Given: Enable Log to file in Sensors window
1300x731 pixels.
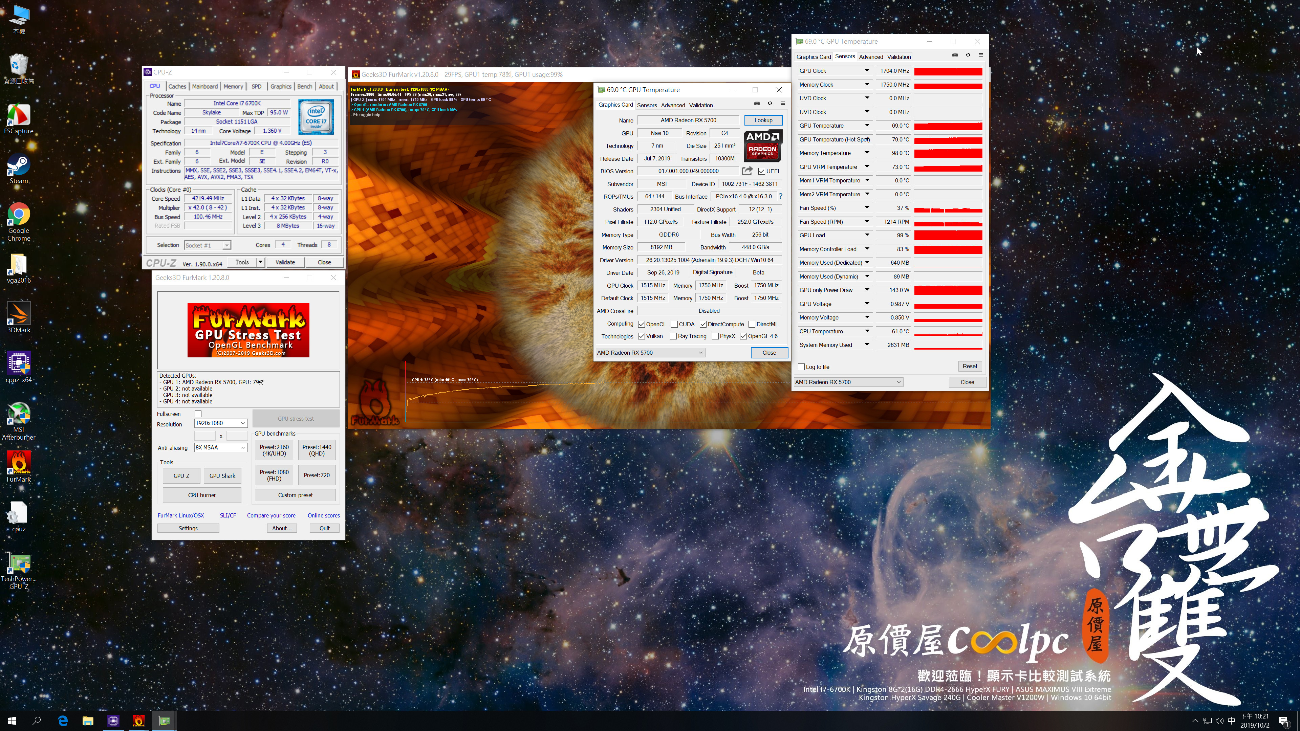Looking at the screenshot, I should [x=801, y=367].
